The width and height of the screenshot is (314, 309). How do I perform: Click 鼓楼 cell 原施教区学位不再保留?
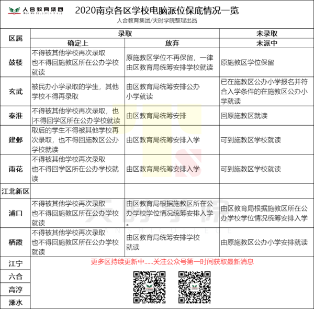(x=172, y=62)
